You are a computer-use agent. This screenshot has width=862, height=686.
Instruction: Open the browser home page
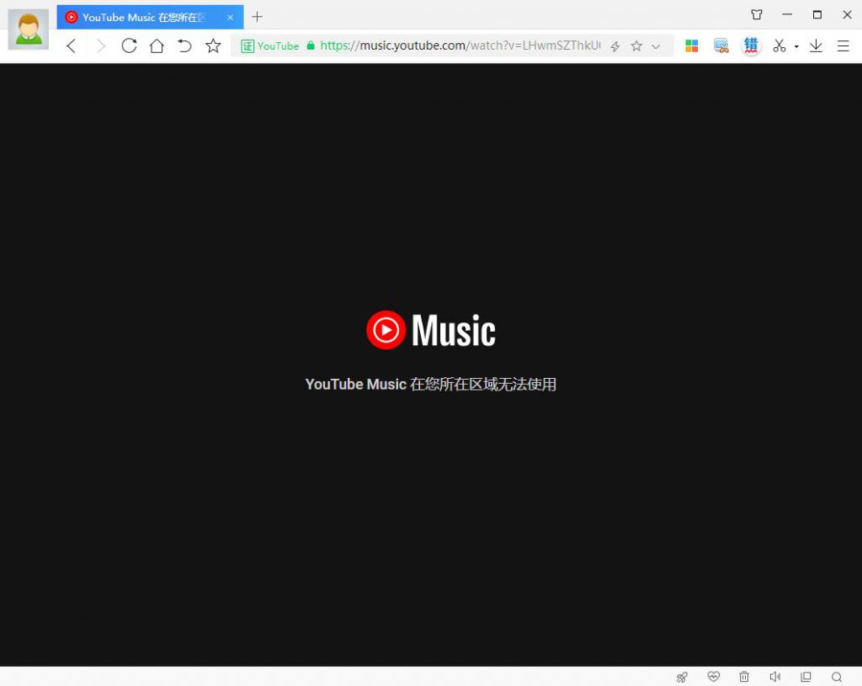(x=157, y=45)
